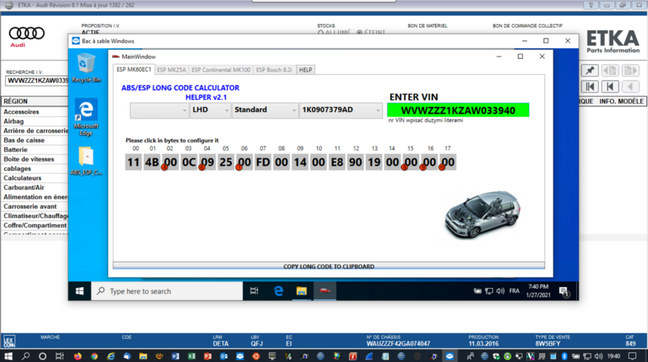
Task: Configure byte 00 with value 11
Action: [x=133, y=162]
